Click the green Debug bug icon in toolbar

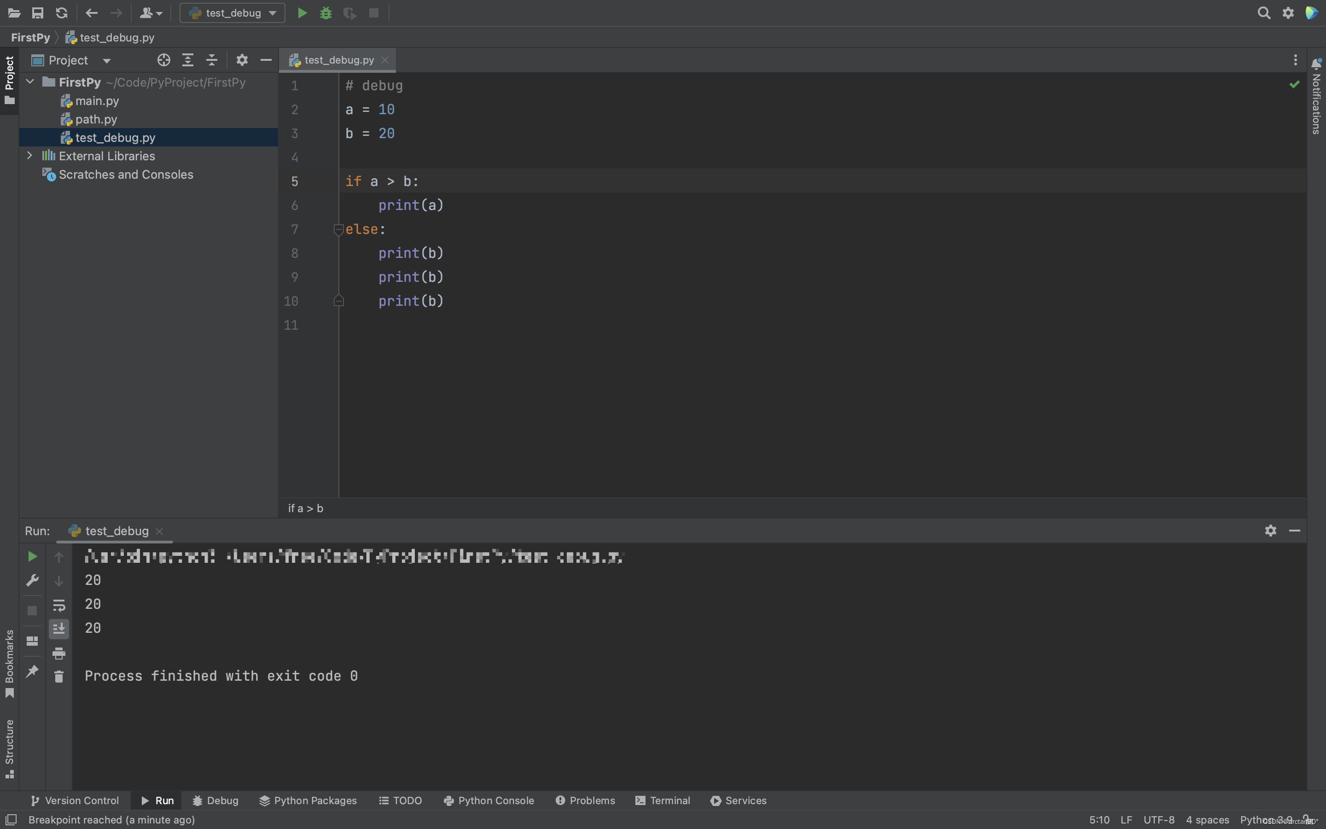tap(326, 13)
